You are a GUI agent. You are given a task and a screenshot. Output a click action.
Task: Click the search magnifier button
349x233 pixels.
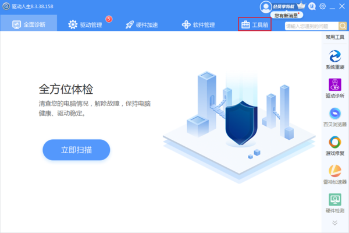pyautogui.click(x=342, y=26)
